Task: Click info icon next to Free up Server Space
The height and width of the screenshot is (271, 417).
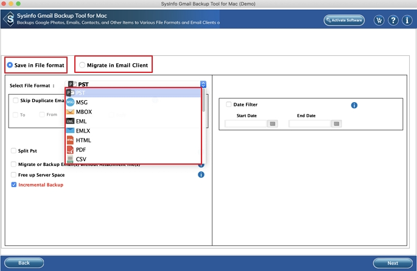Action: pos(201,175)
